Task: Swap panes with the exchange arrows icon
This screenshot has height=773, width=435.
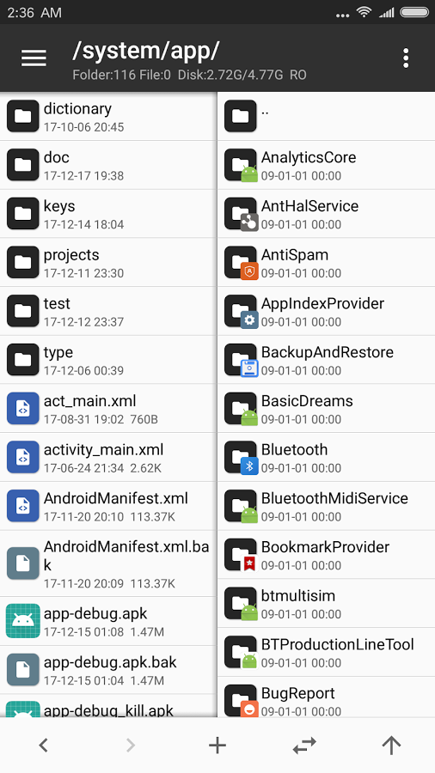Action: pyautogui.click(x=304, y=746)
